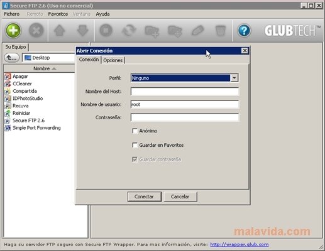Click the pencil rename toolbar icon
The height and width of the screenshot is (251, 325).
(197, 31)
